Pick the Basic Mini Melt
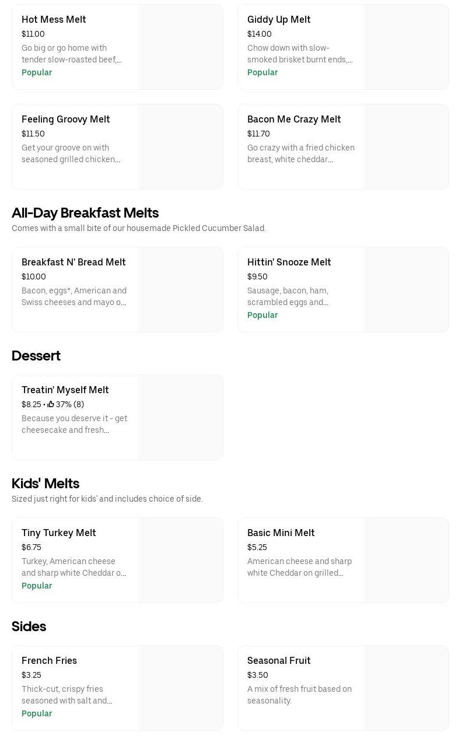 point(281,533)
